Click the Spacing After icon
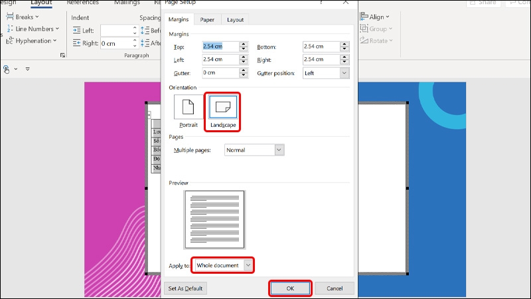The image size is (531, 299). [x=145, y=43]
